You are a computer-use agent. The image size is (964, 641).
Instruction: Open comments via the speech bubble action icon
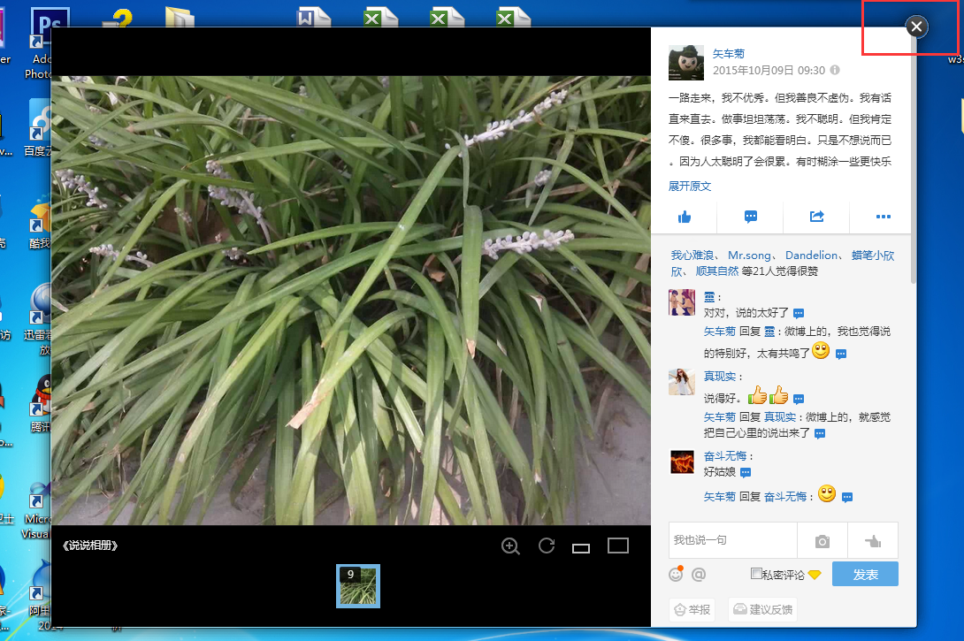coord(751,217)
